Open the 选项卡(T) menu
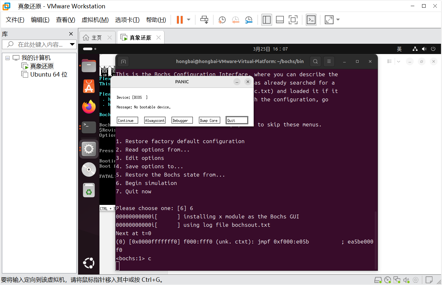 127,20
